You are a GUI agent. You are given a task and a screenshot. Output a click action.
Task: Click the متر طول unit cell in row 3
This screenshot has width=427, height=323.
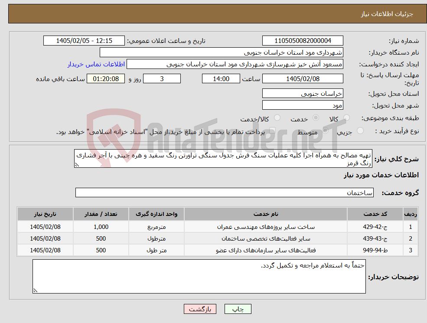(156, 250)
